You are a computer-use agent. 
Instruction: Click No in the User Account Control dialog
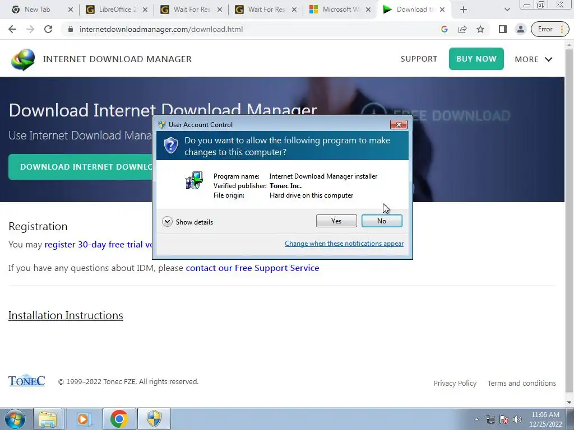click(381, 221)
